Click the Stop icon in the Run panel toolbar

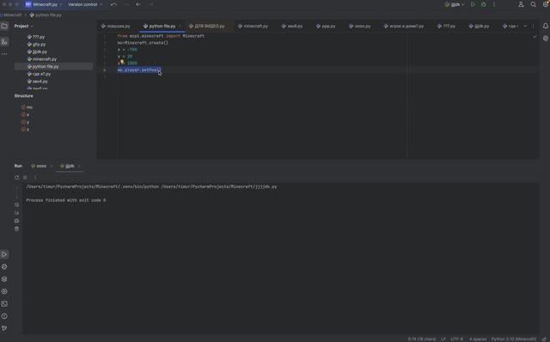[25, 178]
